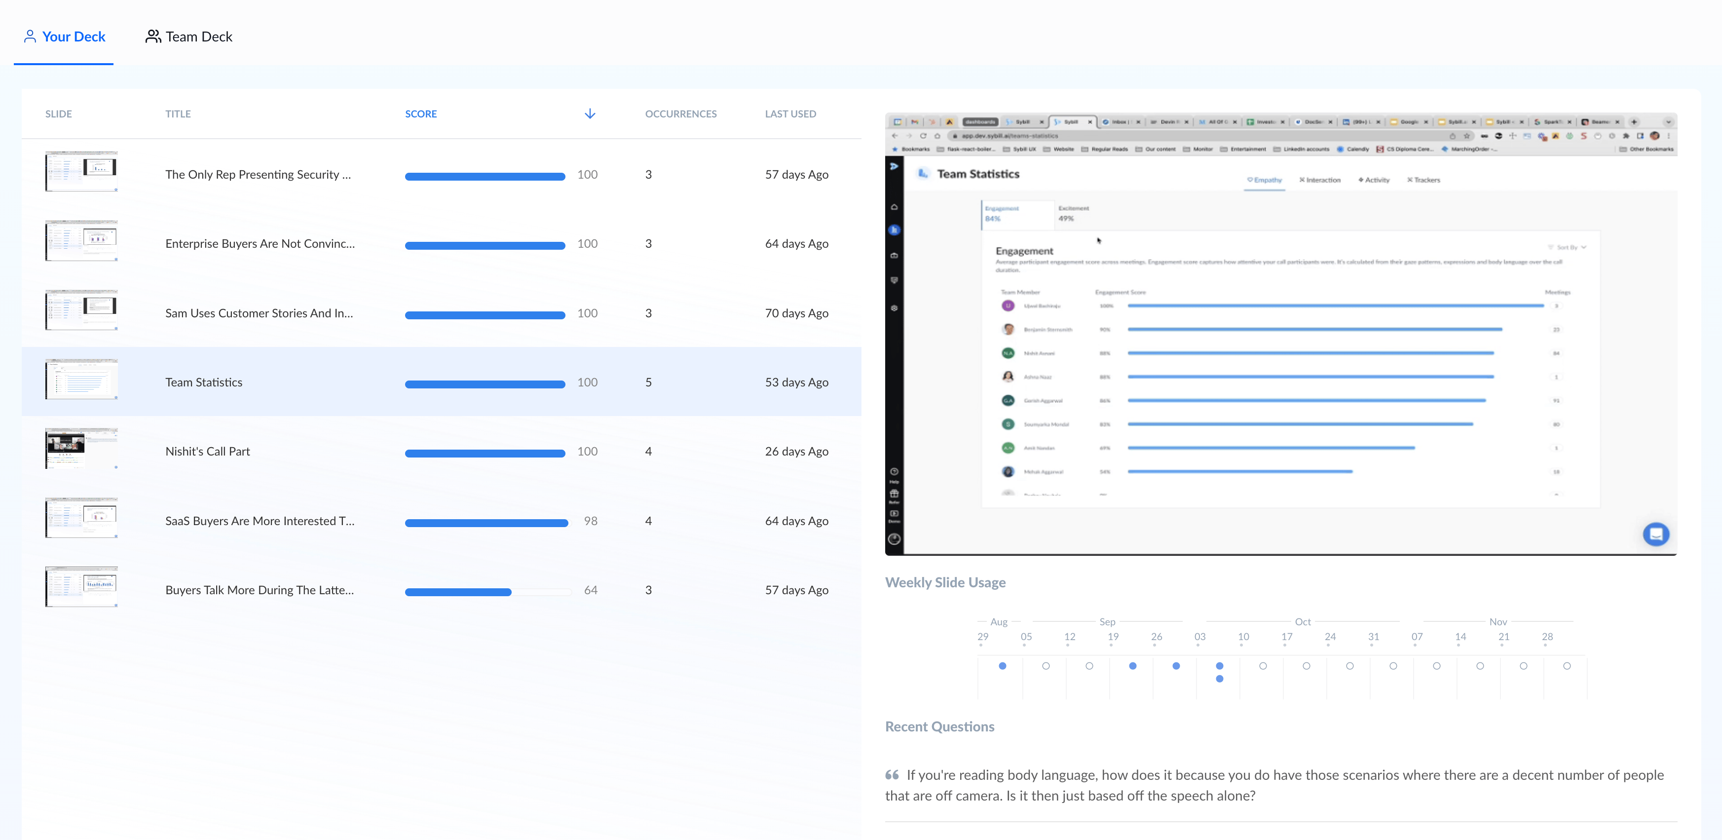
Task: Click the quote mark icon beside the question
Action: tap(892, 774)
